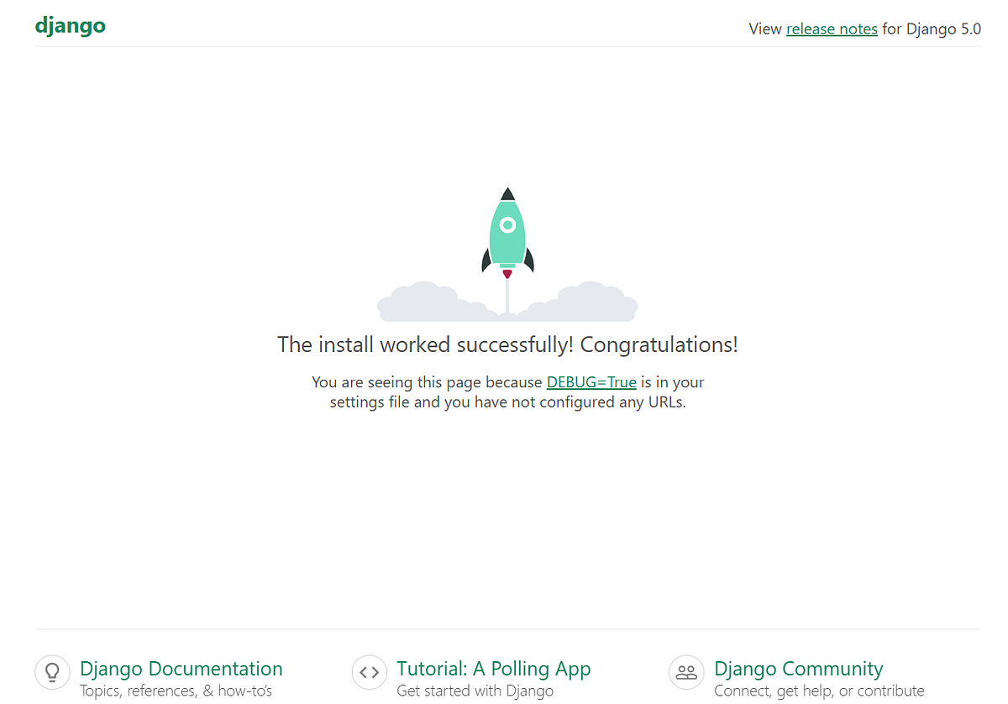This screenshot has height=704, width=1008.
Task: Click the red flame tip of the rocket
Action: point(507,273)
